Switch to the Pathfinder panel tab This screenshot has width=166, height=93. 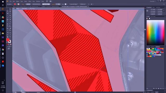158,7
